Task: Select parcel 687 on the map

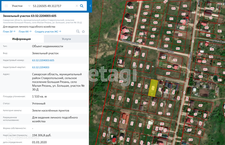Action: (200, 105)
